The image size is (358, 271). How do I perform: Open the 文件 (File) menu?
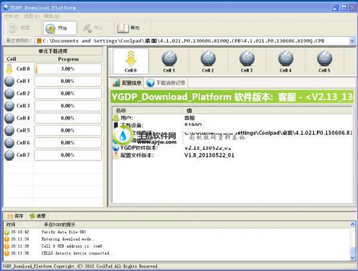(11, 16)
